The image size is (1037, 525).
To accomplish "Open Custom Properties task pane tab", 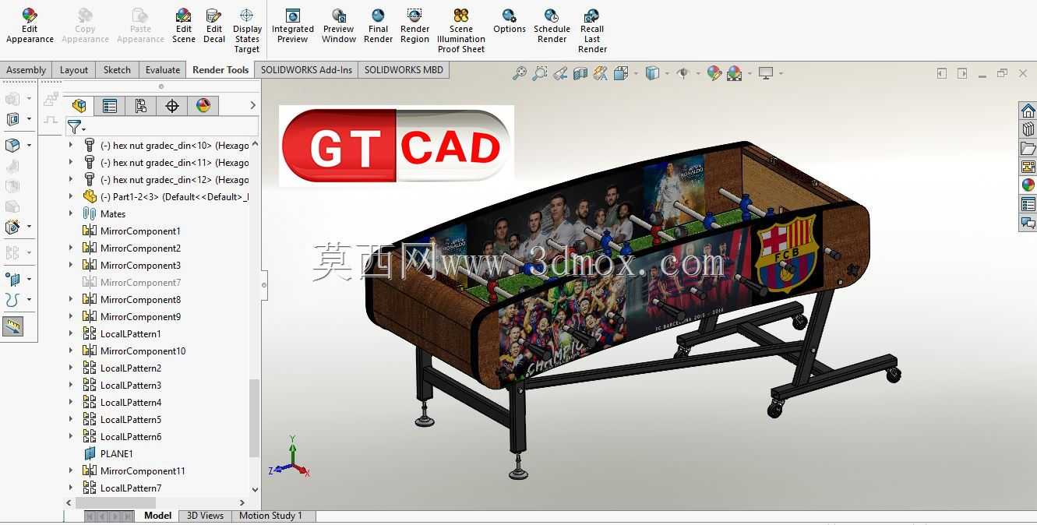I will tap(1028, 204).
